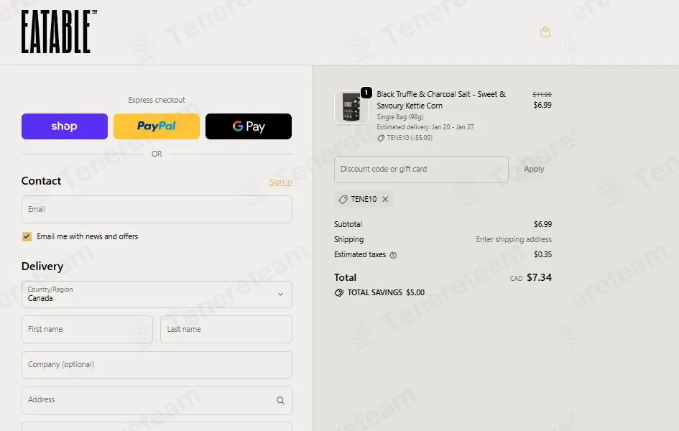This screenshot has width=679, height=431.
Task: Click the Discount code or gift card field
Action: point(421,170)
